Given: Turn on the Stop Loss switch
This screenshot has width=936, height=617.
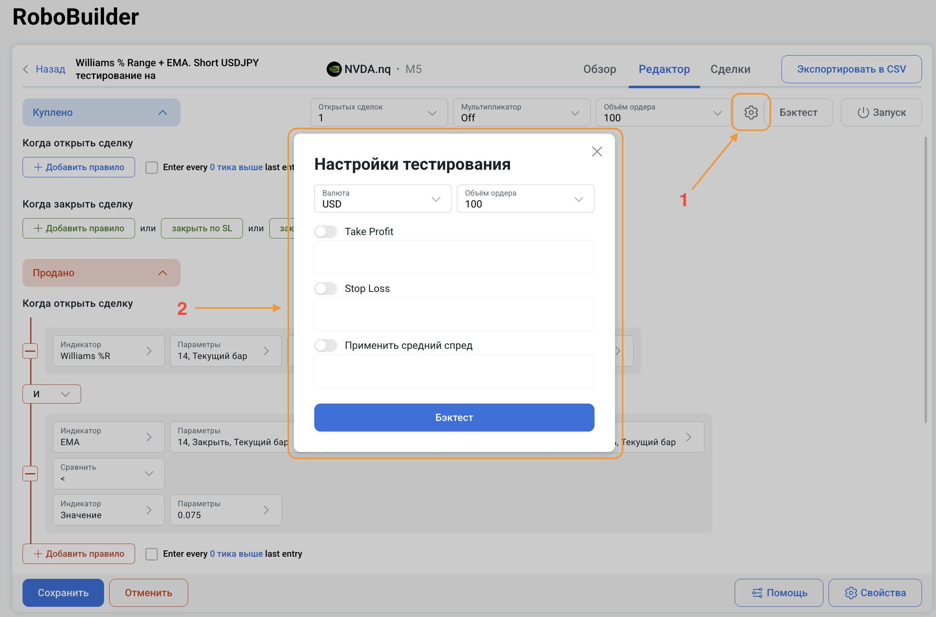Looking at the screenshot, I should (326, 289).
